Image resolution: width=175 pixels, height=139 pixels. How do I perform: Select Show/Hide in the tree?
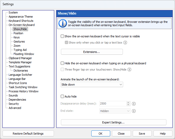(20, 29)
